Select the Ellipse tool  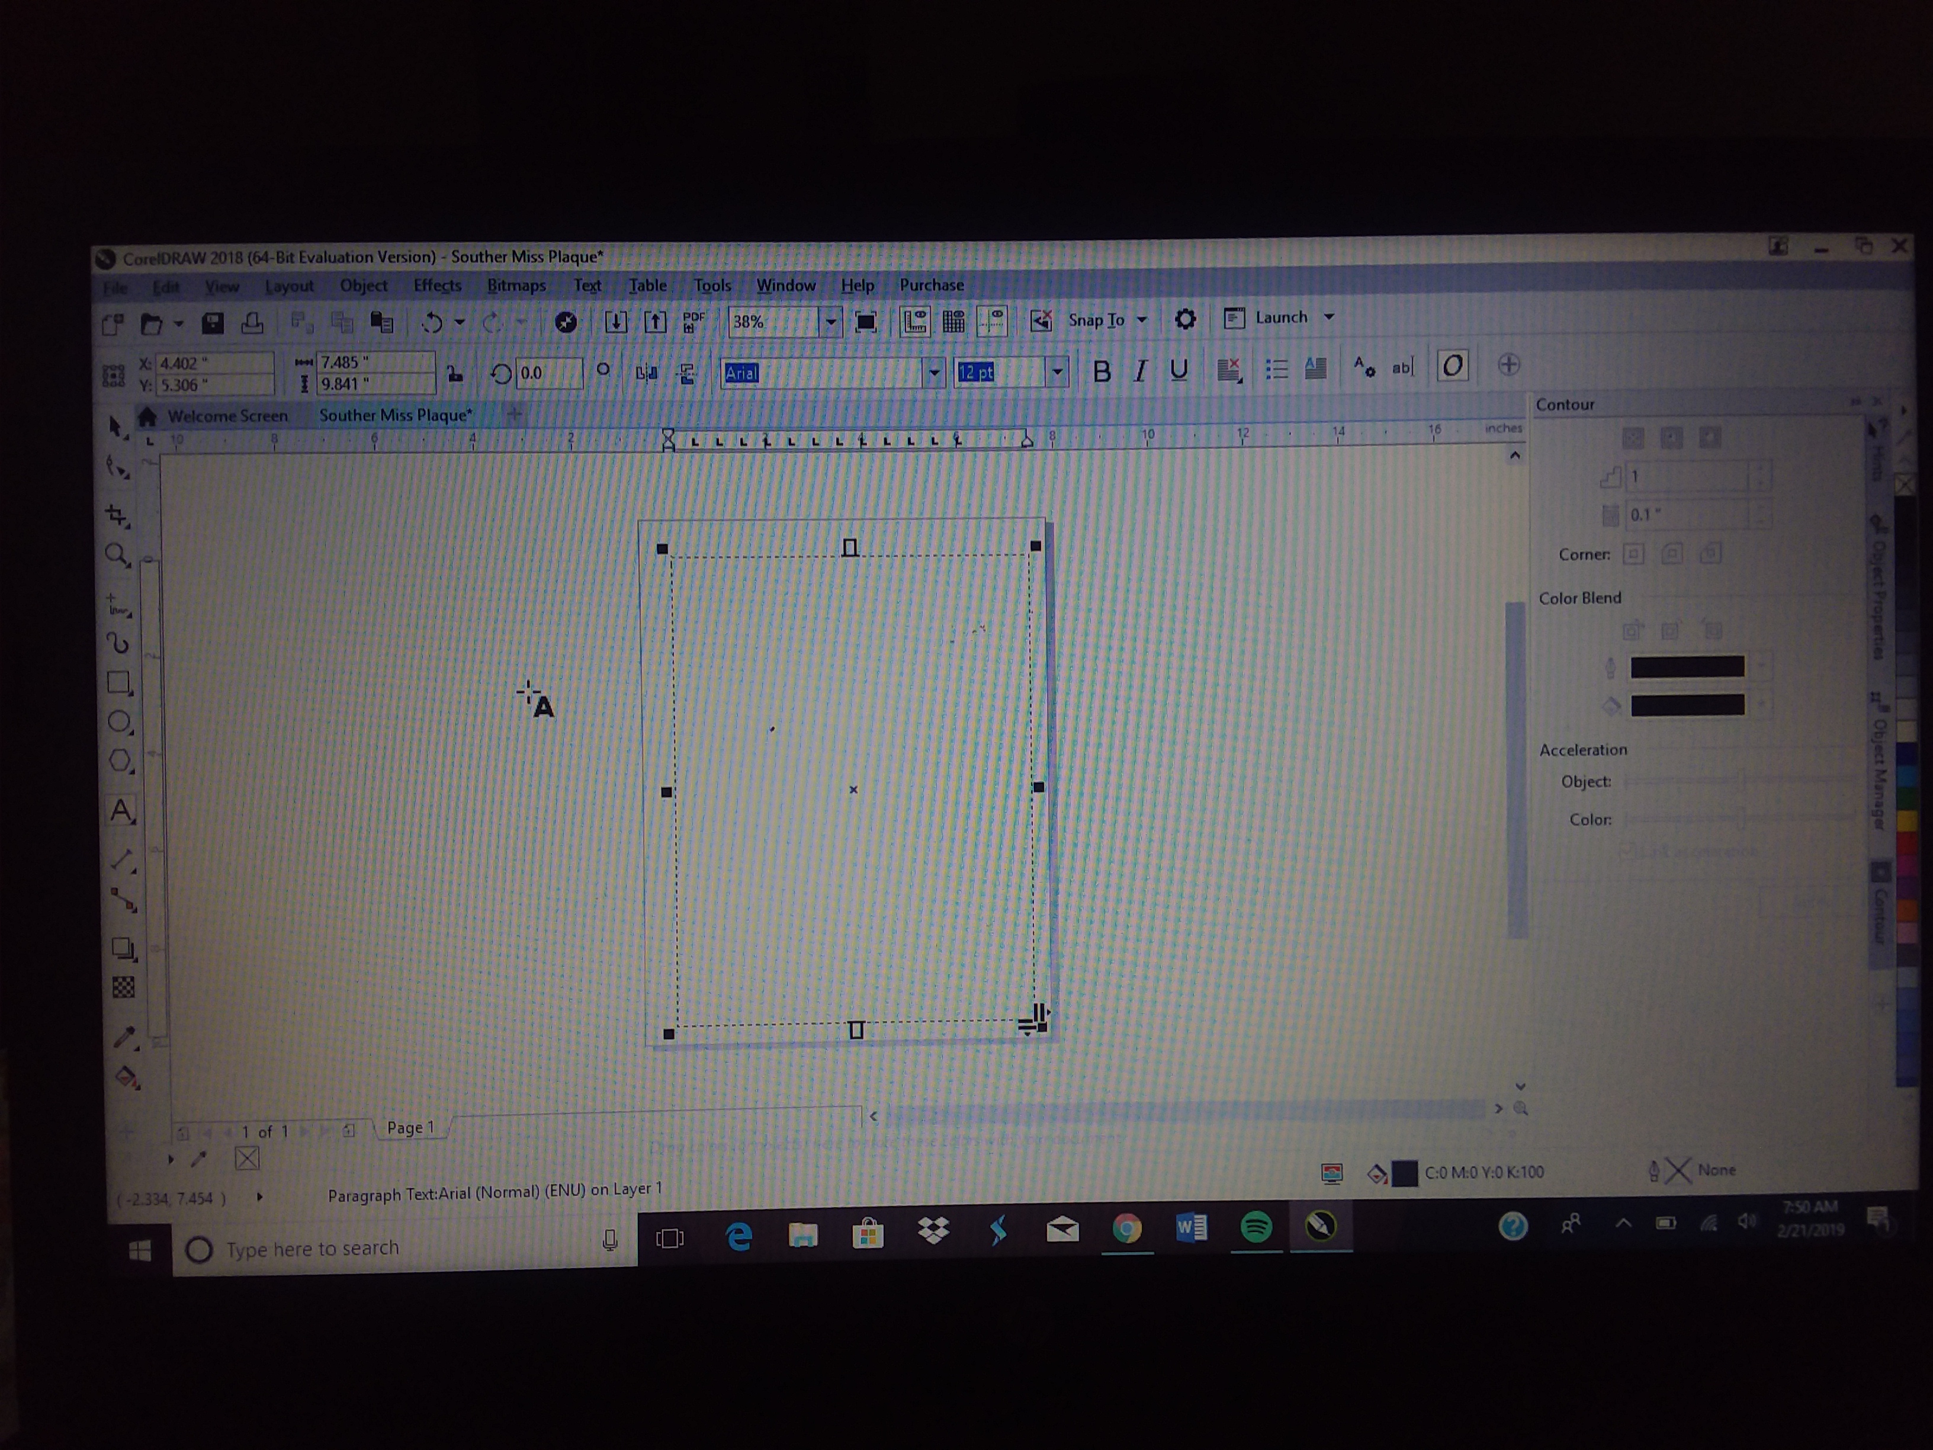[x=121, y=722]
